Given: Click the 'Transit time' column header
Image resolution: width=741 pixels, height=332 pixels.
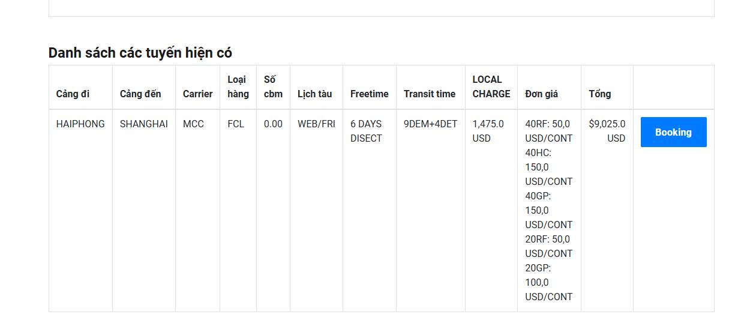Looking at the screenshot, I should [430, 94].
